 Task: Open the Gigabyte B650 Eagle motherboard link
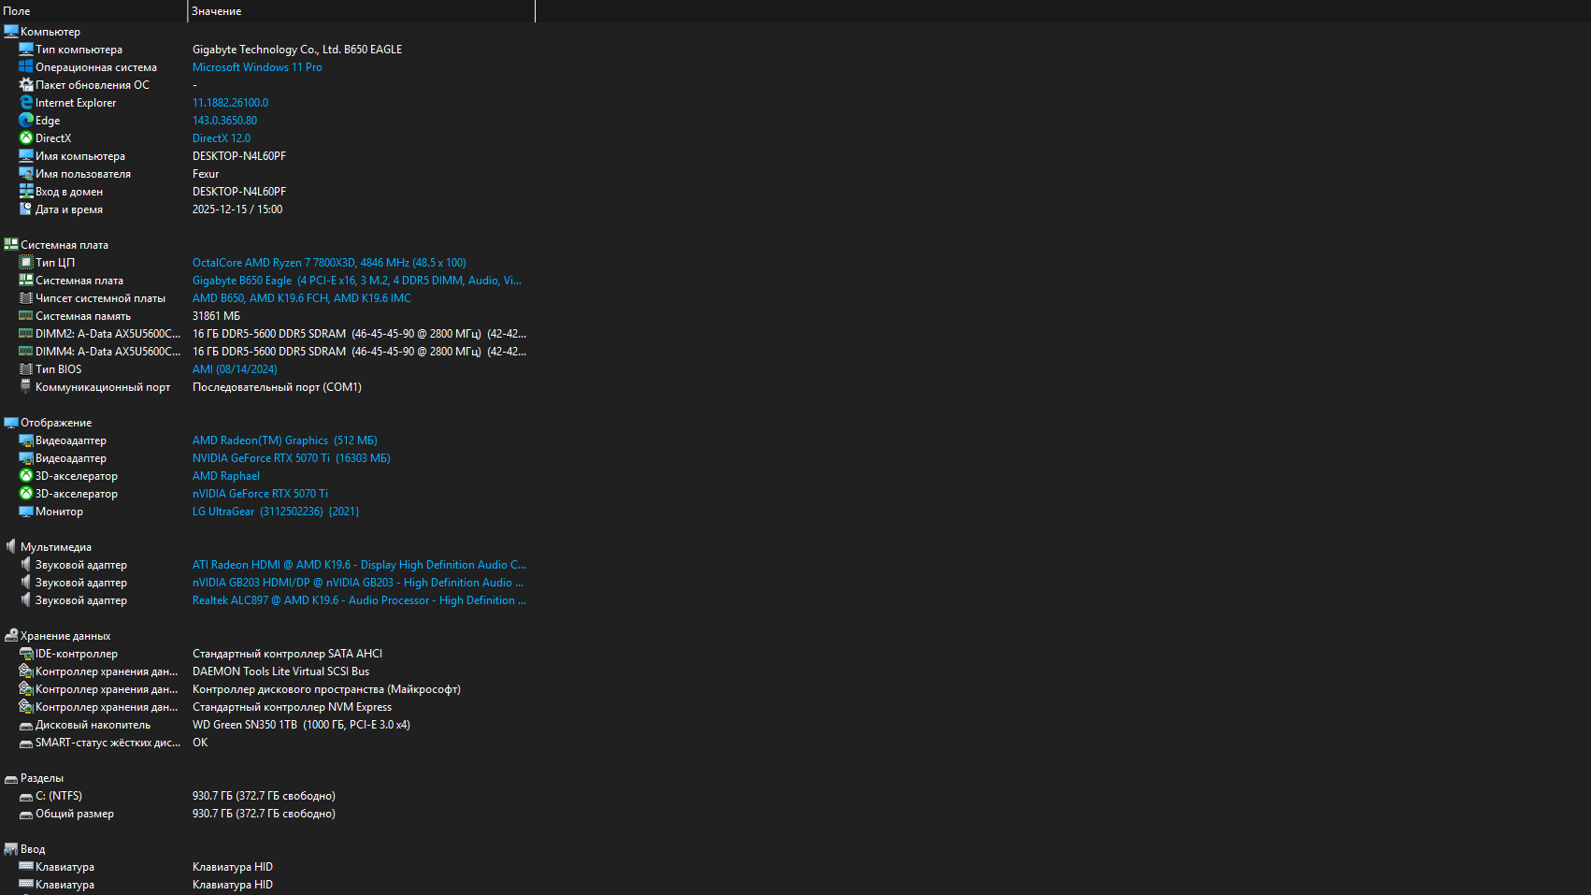pyautogui.click(x=357, y=281)
